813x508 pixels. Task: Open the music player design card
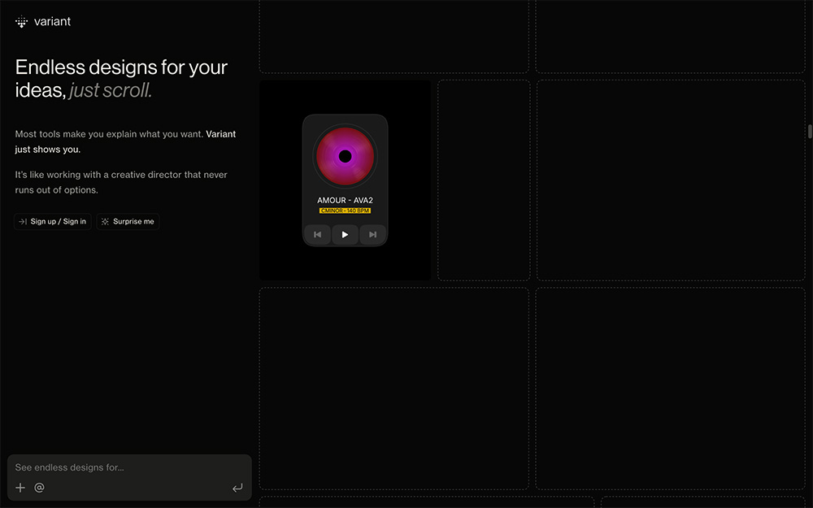point(345,180)
